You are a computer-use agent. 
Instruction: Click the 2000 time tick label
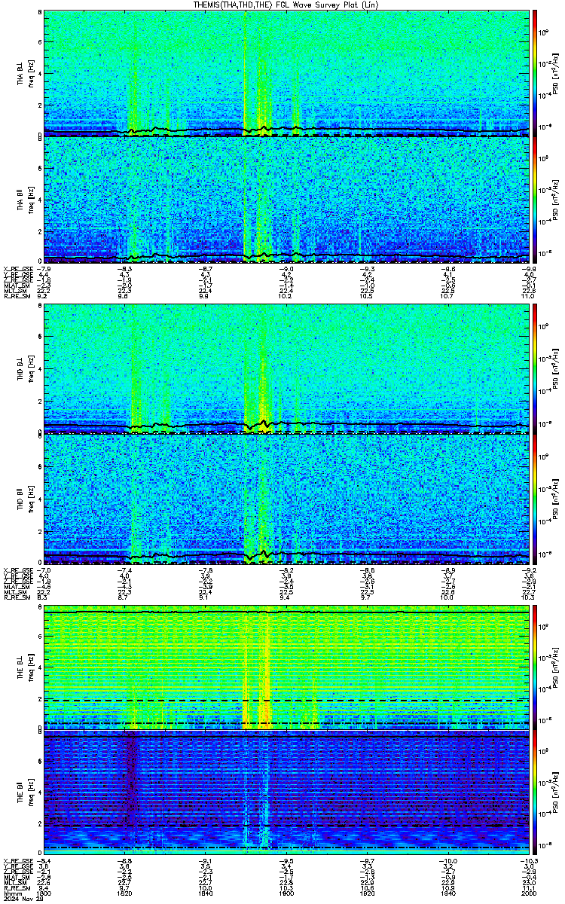click(x=528, y=894)
